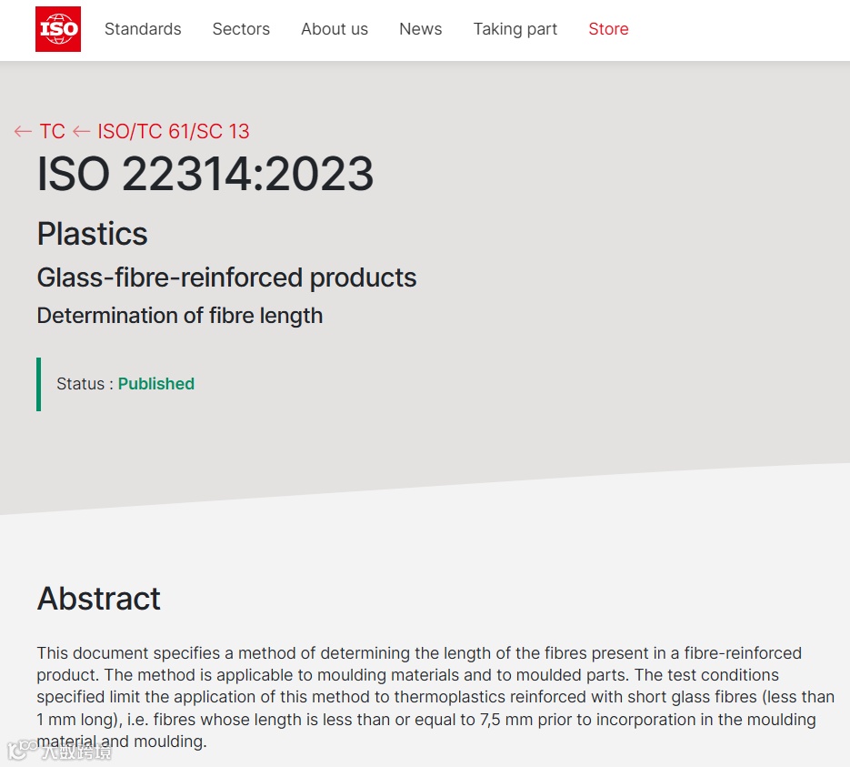Open the Standards menu
Viewport: 850px width, 767px height.
point(143,29)
